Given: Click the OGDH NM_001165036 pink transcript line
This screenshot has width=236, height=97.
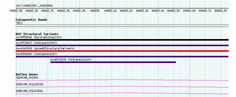Looking at the screenshot, I should click(122, 87).
